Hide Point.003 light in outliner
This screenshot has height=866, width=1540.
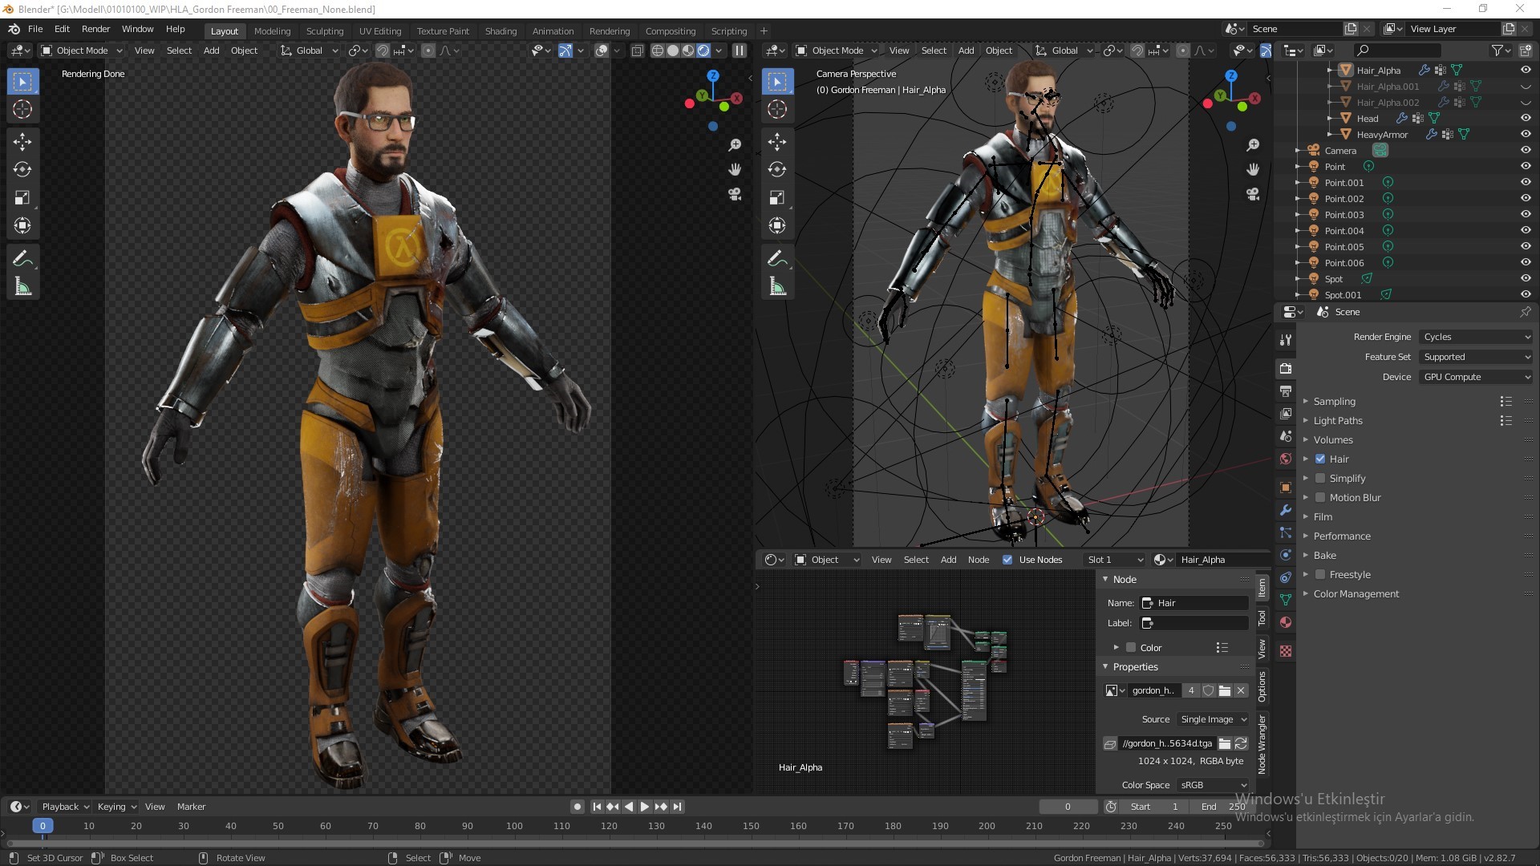(1526, 214)
